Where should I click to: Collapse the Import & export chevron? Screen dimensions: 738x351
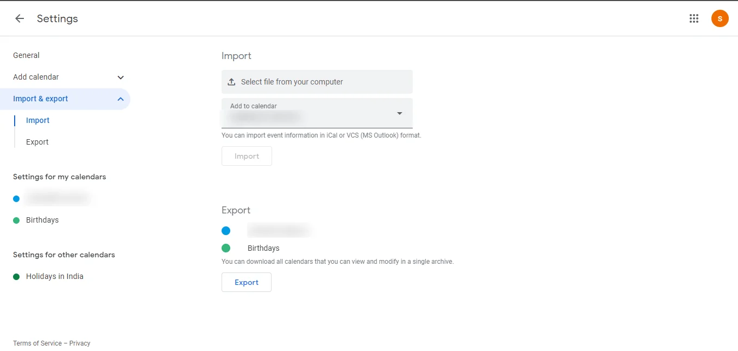point(121,99)
